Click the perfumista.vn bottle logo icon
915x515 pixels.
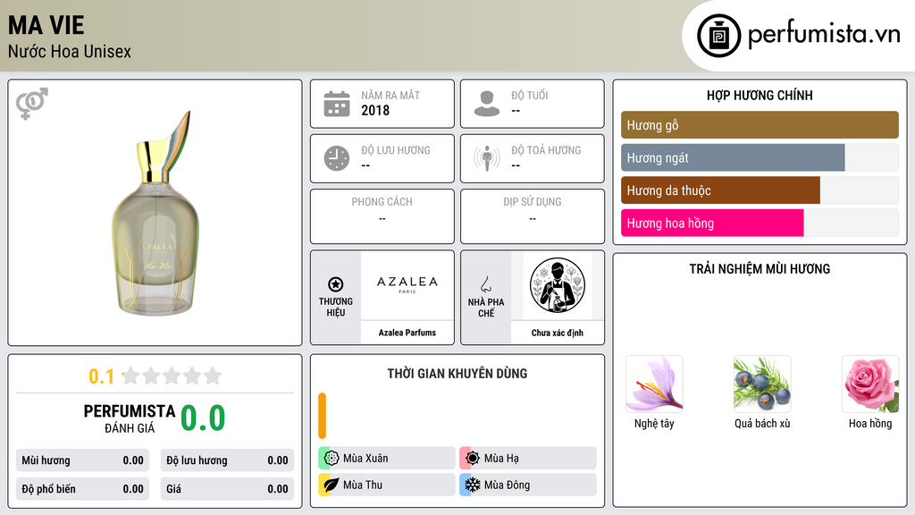pyautogui.click(x=718, y=36)
